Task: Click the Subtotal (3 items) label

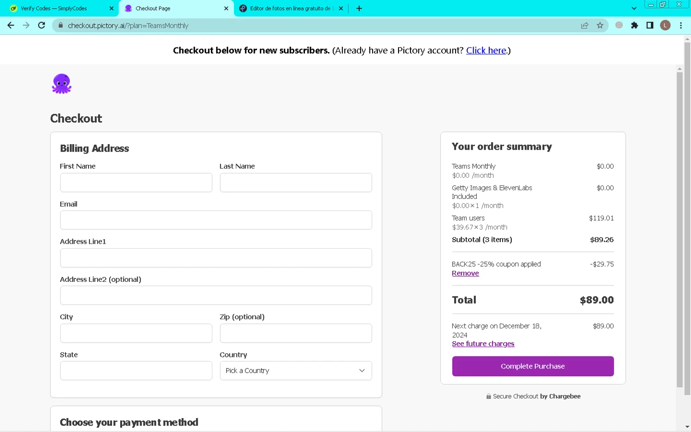Action: (x=482, y=239)
